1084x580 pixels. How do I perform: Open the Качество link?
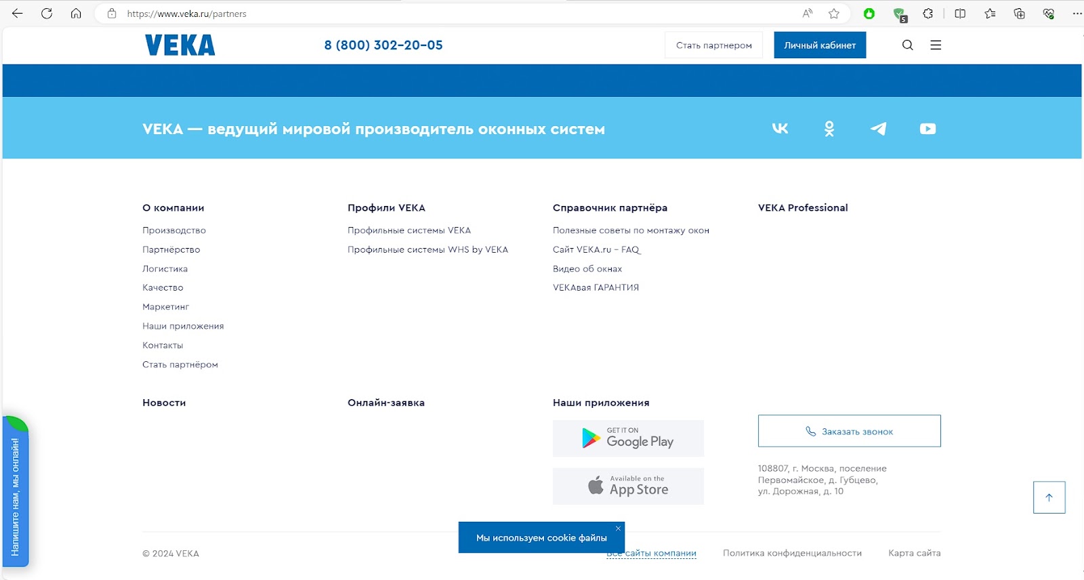(x=163, y=288)
